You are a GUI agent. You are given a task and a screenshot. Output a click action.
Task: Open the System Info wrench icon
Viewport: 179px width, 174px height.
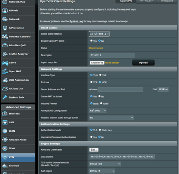(5, 97)
